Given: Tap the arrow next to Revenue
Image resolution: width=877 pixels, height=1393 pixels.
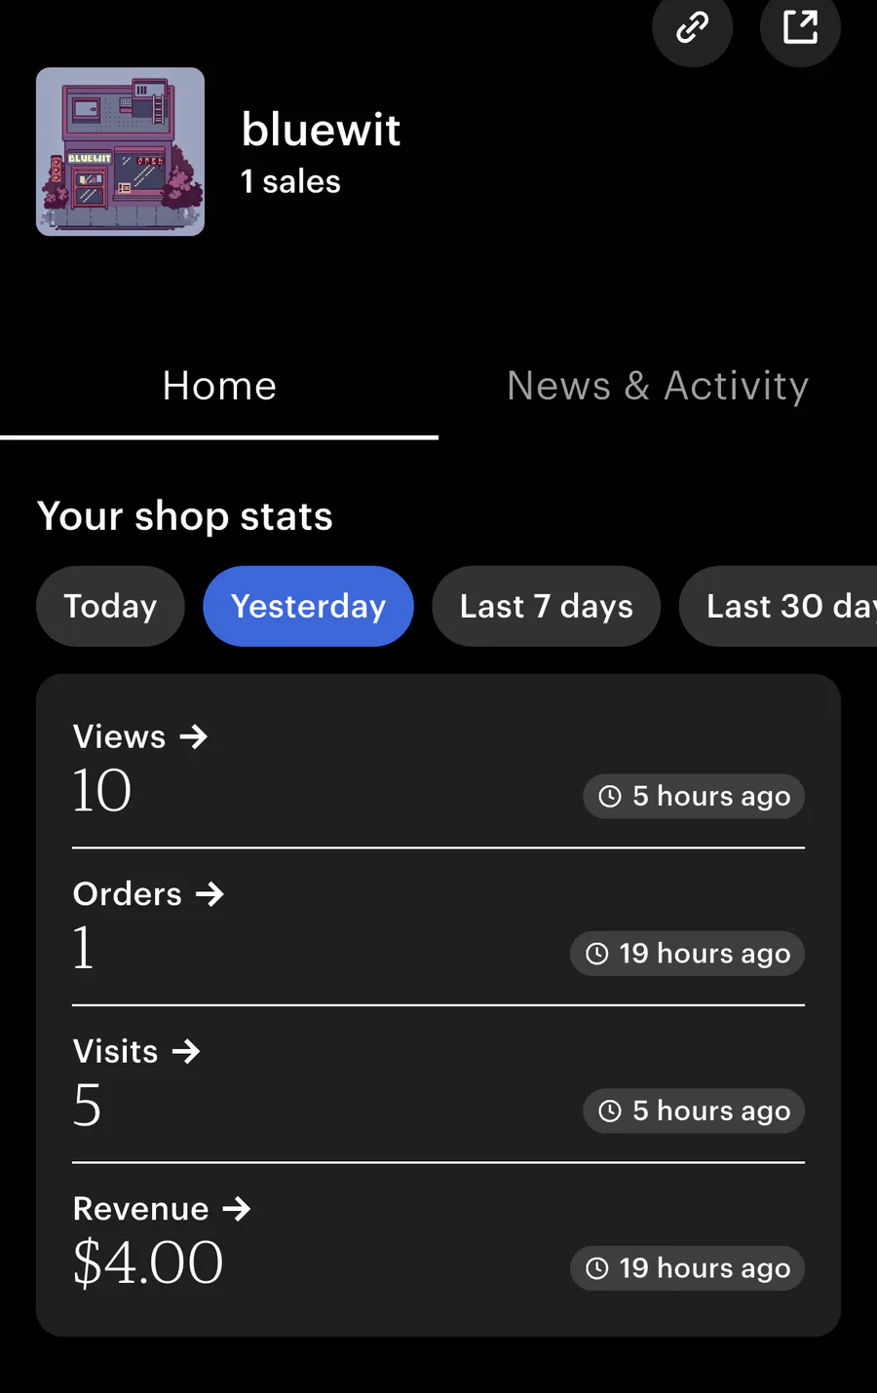Looking at the screenshot, I should (237, 1209).
